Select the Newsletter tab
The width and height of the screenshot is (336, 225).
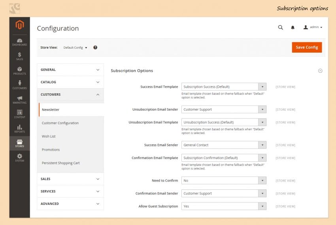tap(72, 110)
